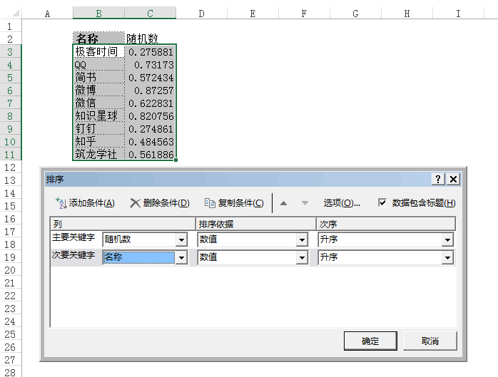Viewport: 498px width, 377px height.
Task: Expand primary key sort-on 数值 dropdown
Action: click(x=302, y=240)
